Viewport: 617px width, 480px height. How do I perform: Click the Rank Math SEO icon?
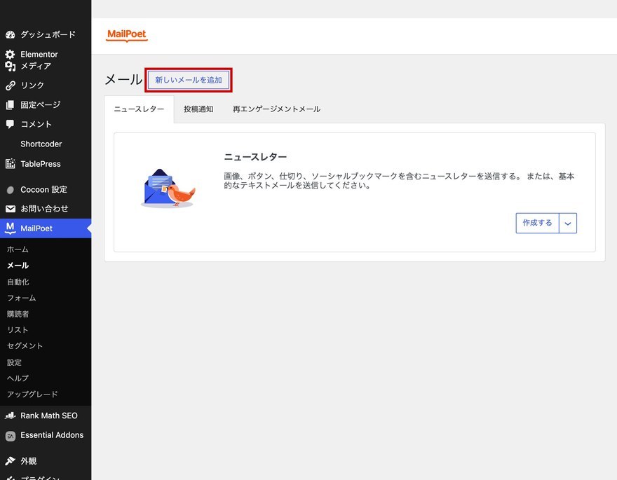click(11, 416)
